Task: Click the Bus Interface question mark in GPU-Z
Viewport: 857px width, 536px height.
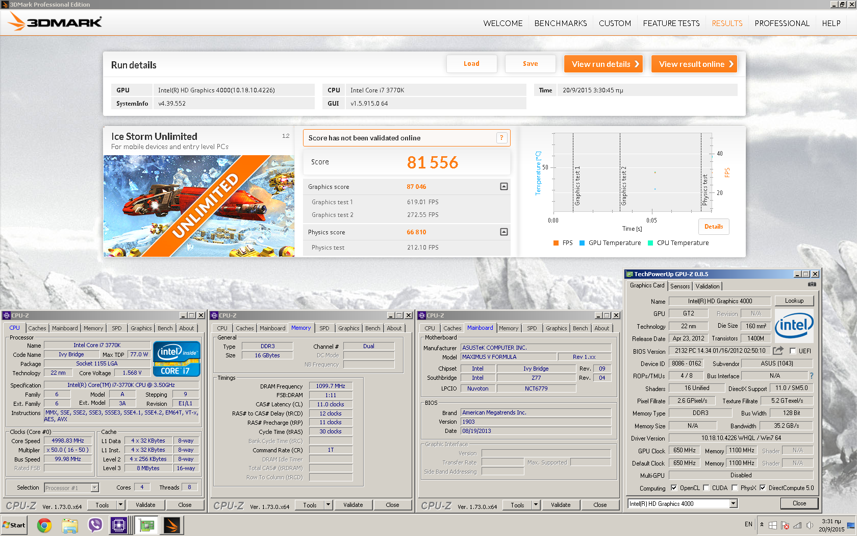Action: click(812, 376)
